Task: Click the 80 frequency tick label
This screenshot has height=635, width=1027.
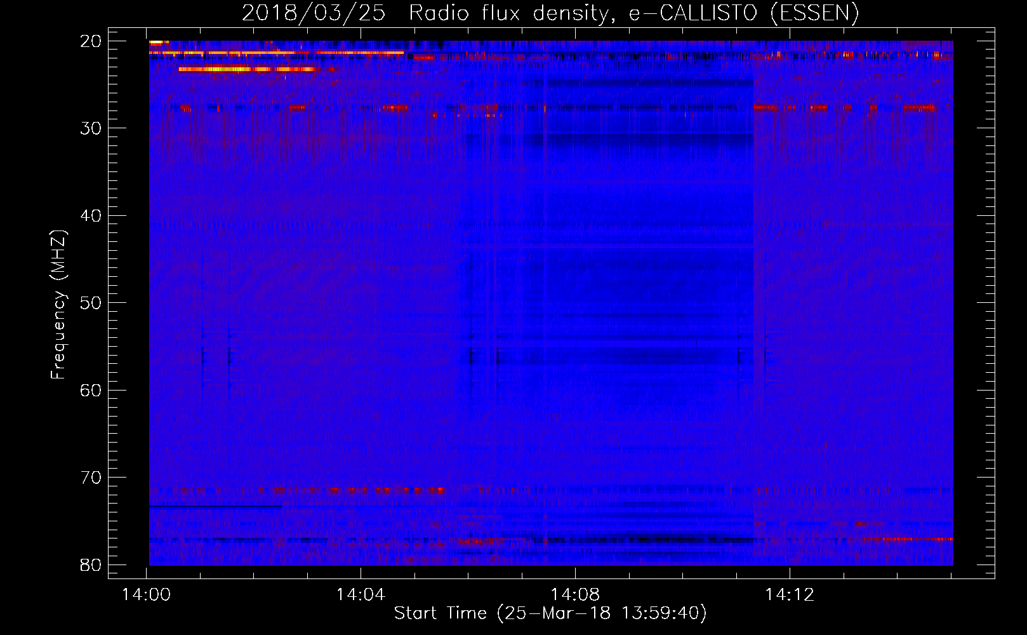Action: [91, 565]
